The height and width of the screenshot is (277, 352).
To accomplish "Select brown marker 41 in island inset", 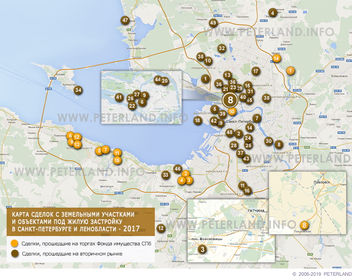I will coord(119,97).
